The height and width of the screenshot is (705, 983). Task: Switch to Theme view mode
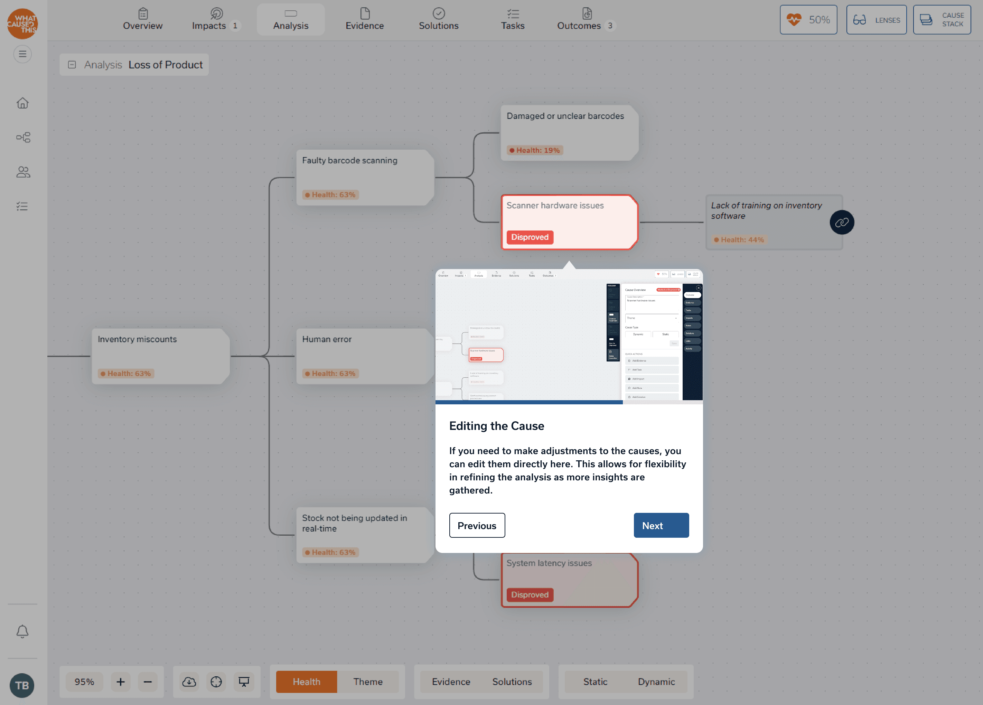[367, 681]
